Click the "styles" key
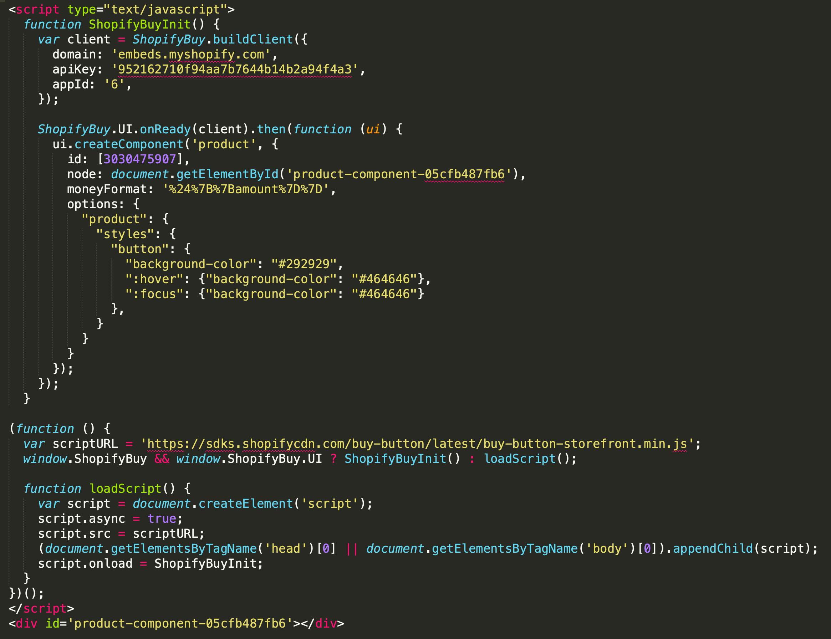Screen dimensions: 831x639 (125, 234)
